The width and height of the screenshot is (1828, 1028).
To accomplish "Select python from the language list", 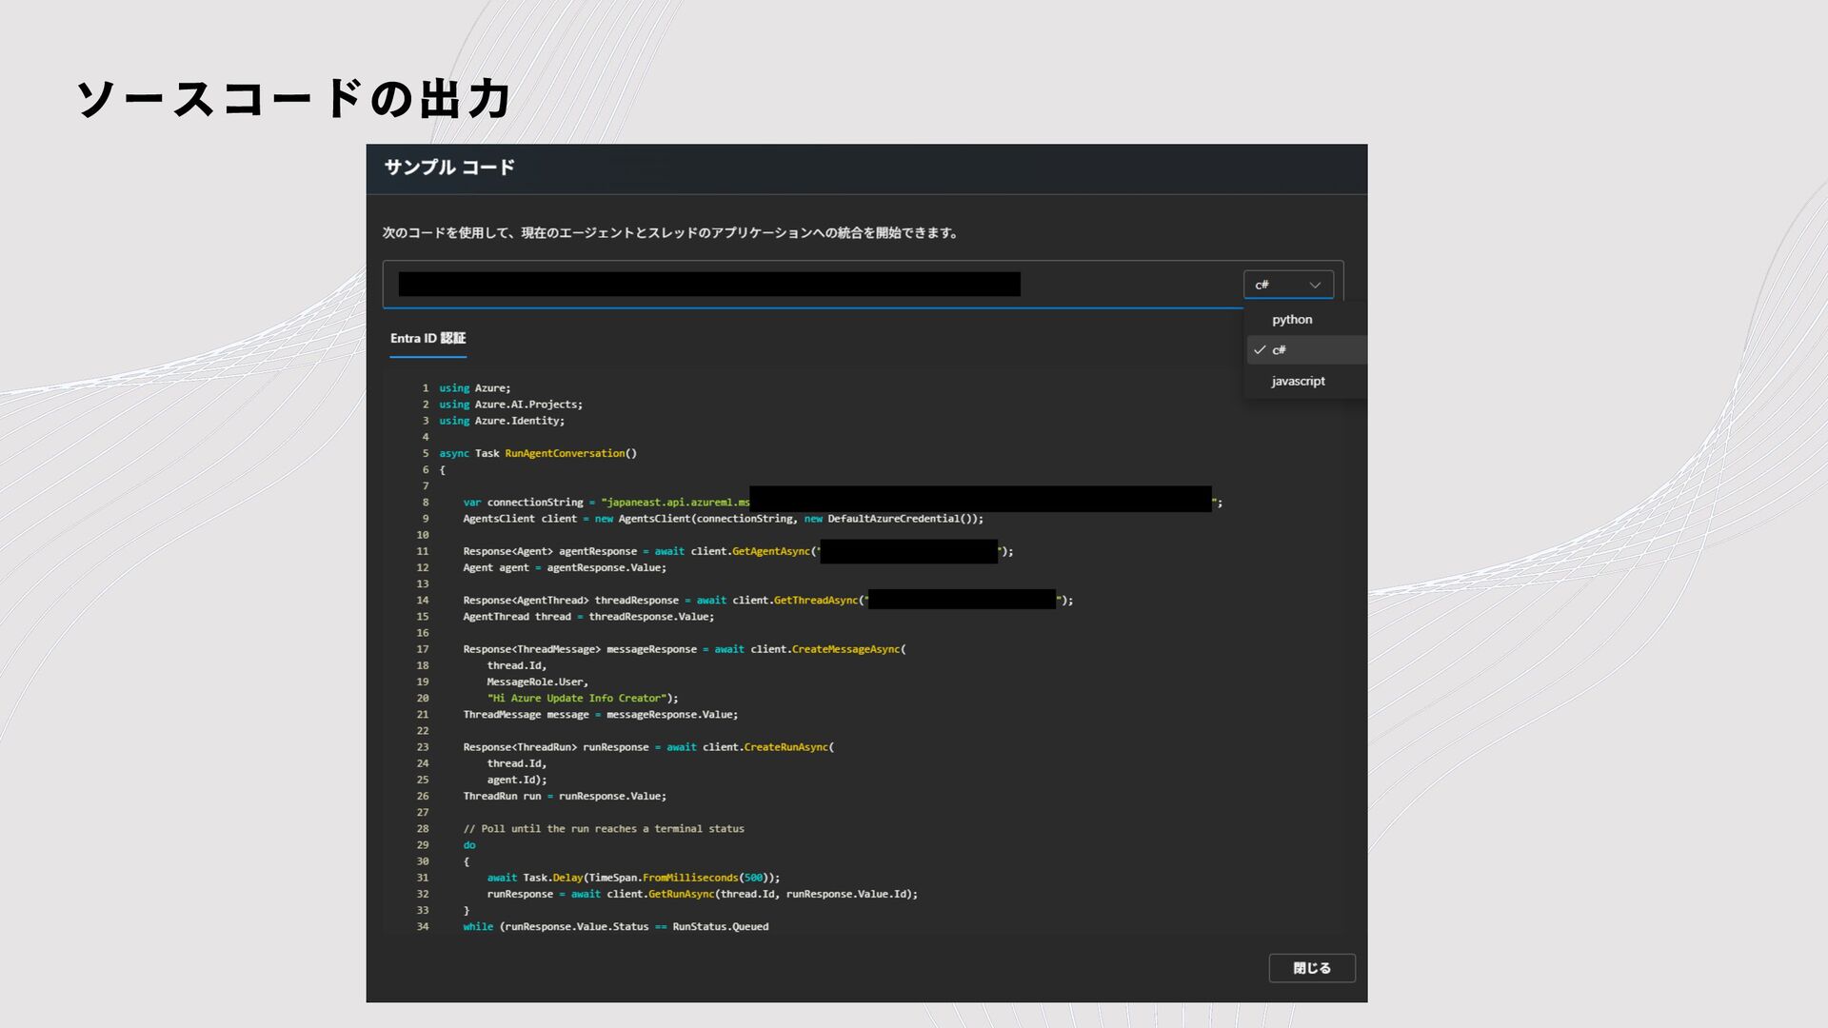I will pyautogui.click(x=1292, y=320).
